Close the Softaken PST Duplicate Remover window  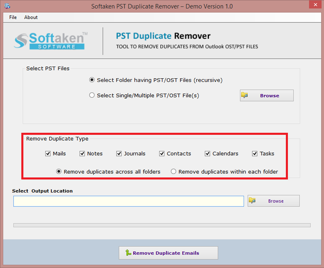(x=315, y=5)
